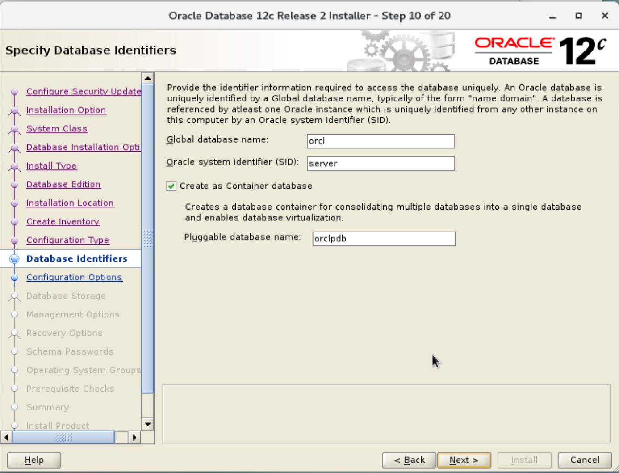This screenshot has width=619, height=473.
Task: Jump to Database Edition step
Action: 63,184
